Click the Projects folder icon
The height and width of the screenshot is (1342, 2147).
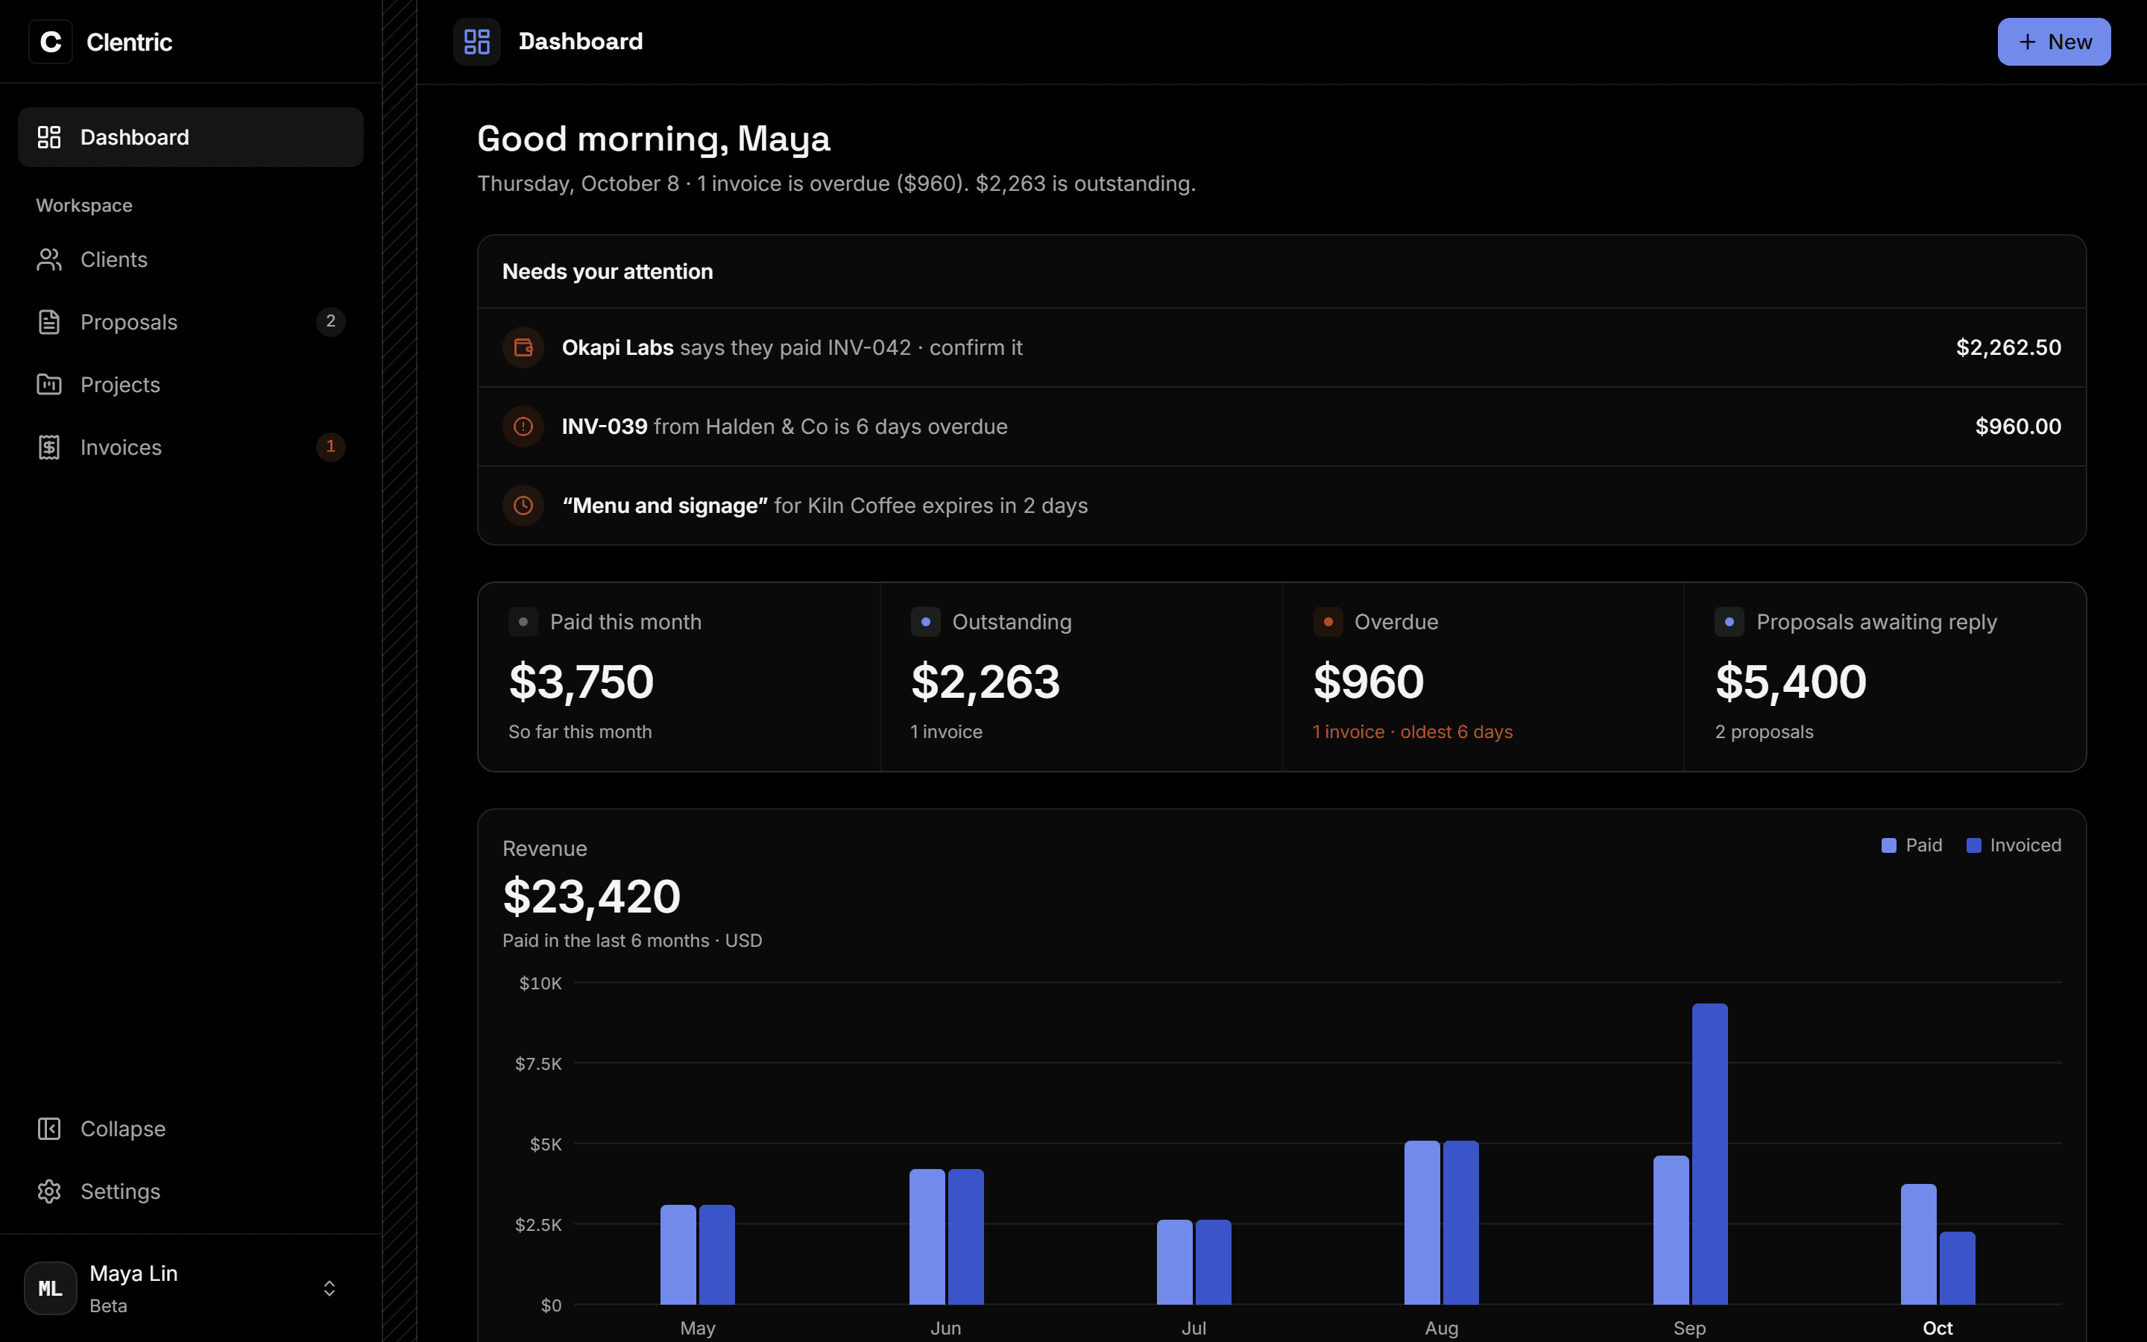(48, 384)
